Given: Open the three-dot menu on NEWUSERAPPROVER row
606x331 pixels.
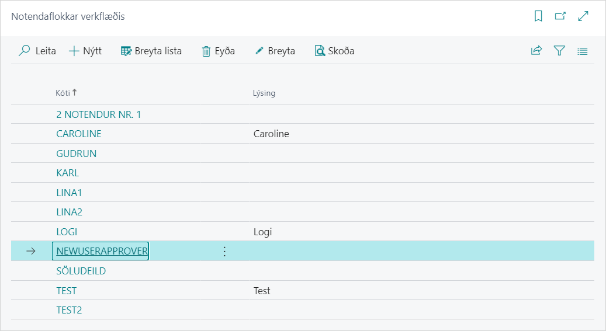Looking at the screenshot, I should click(224, 251).
